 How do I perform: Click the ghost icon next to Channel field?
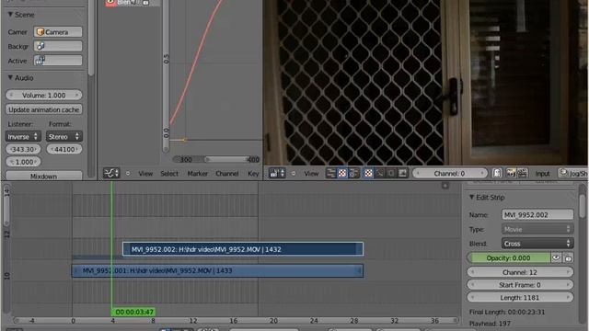(x=497, y=173)
